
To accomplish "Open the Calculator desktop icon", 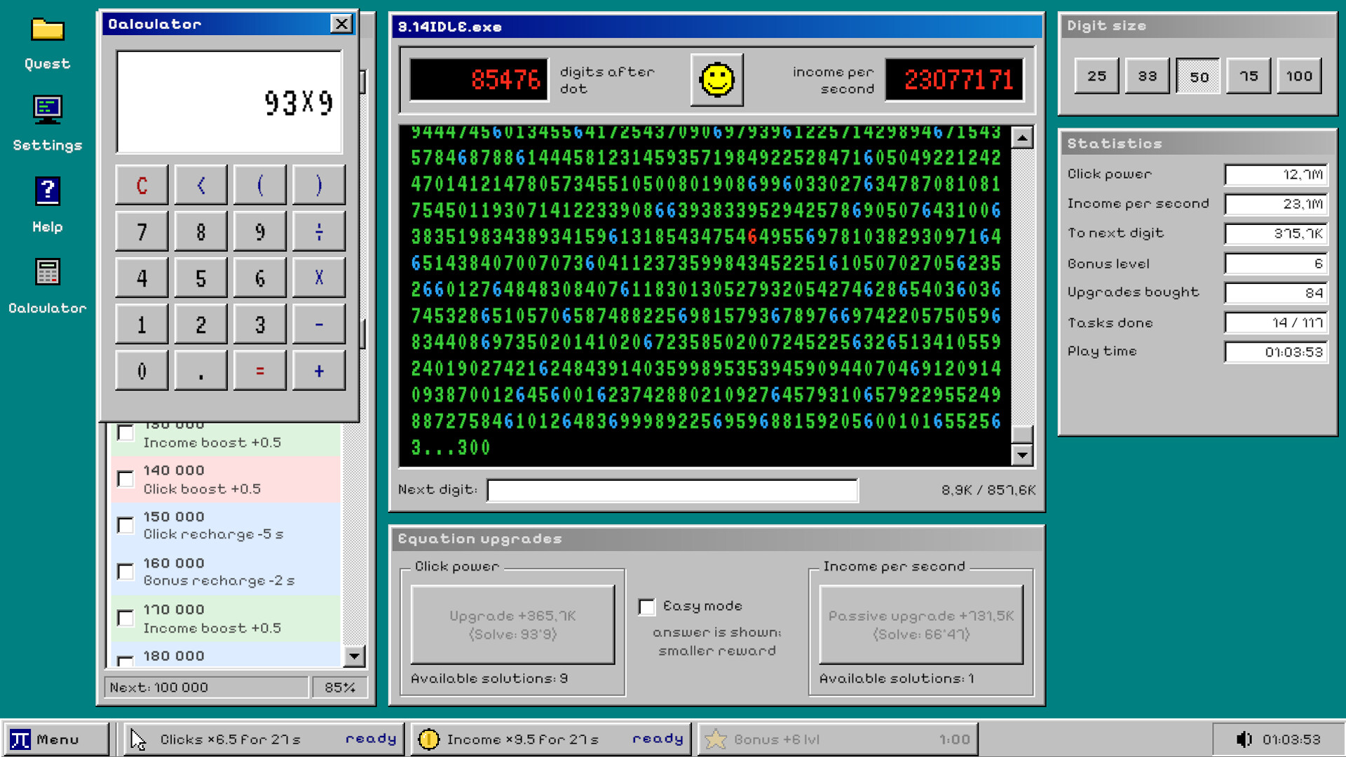I will [47, 272].
